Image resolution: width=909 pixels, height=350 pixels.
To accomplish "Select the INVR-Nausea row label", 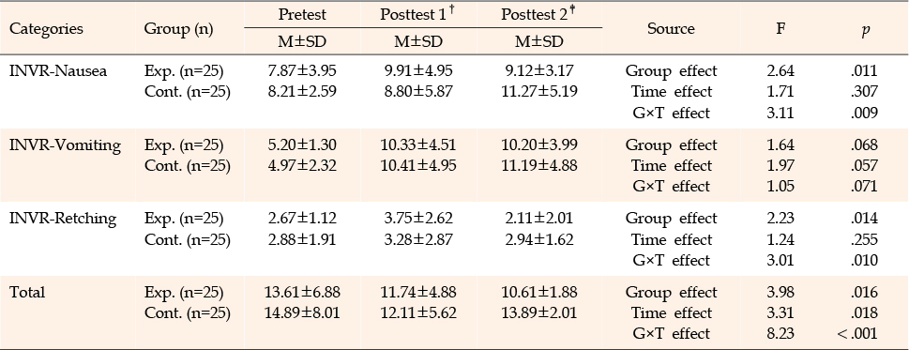I will pos(58,70).
